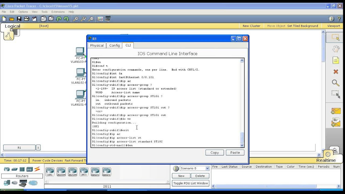Select the WAN Emulation cloud icon
This screenshot has height=194, width=345.
coord(14,183)
